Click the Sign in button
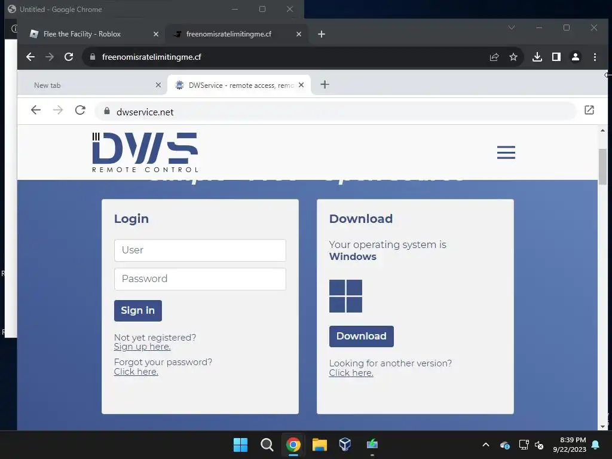The image size is (612, 459). click(x=138, y=311)
